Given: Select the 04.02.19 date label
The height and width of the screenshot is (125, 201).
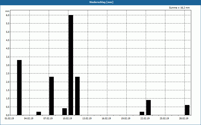Looking at the screenshot, I should pos(29,118).
